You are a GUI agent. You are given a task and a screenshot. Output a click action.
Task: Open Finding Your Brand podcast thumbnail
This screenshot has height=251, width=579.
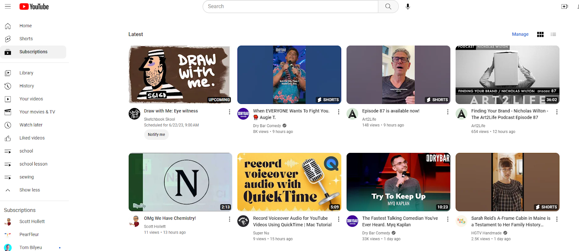[507, 75]
